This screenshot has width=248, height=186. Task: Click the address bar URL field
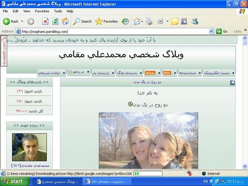click(x=112, y=32)
